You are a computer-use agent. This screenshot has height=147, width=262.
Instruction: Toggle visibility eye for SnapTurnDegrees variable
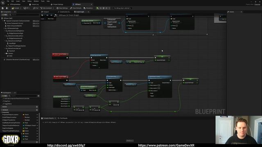click(37, 128)
